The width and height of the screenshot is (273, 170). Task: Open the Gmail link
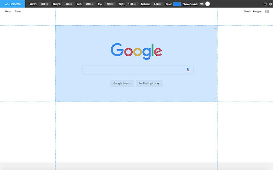247,11
